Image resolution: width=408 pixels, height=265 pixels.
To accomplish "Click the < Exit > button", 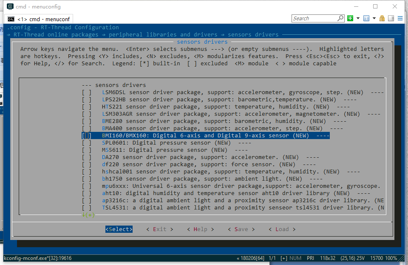I will point(159,229).
